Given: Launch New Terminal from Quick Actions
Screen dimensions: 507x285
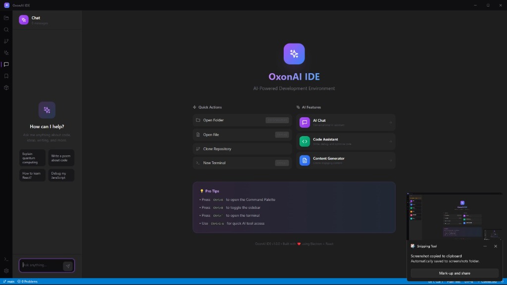Looking at the screenshot, I should pyautogui.click(x=242, y=163).
